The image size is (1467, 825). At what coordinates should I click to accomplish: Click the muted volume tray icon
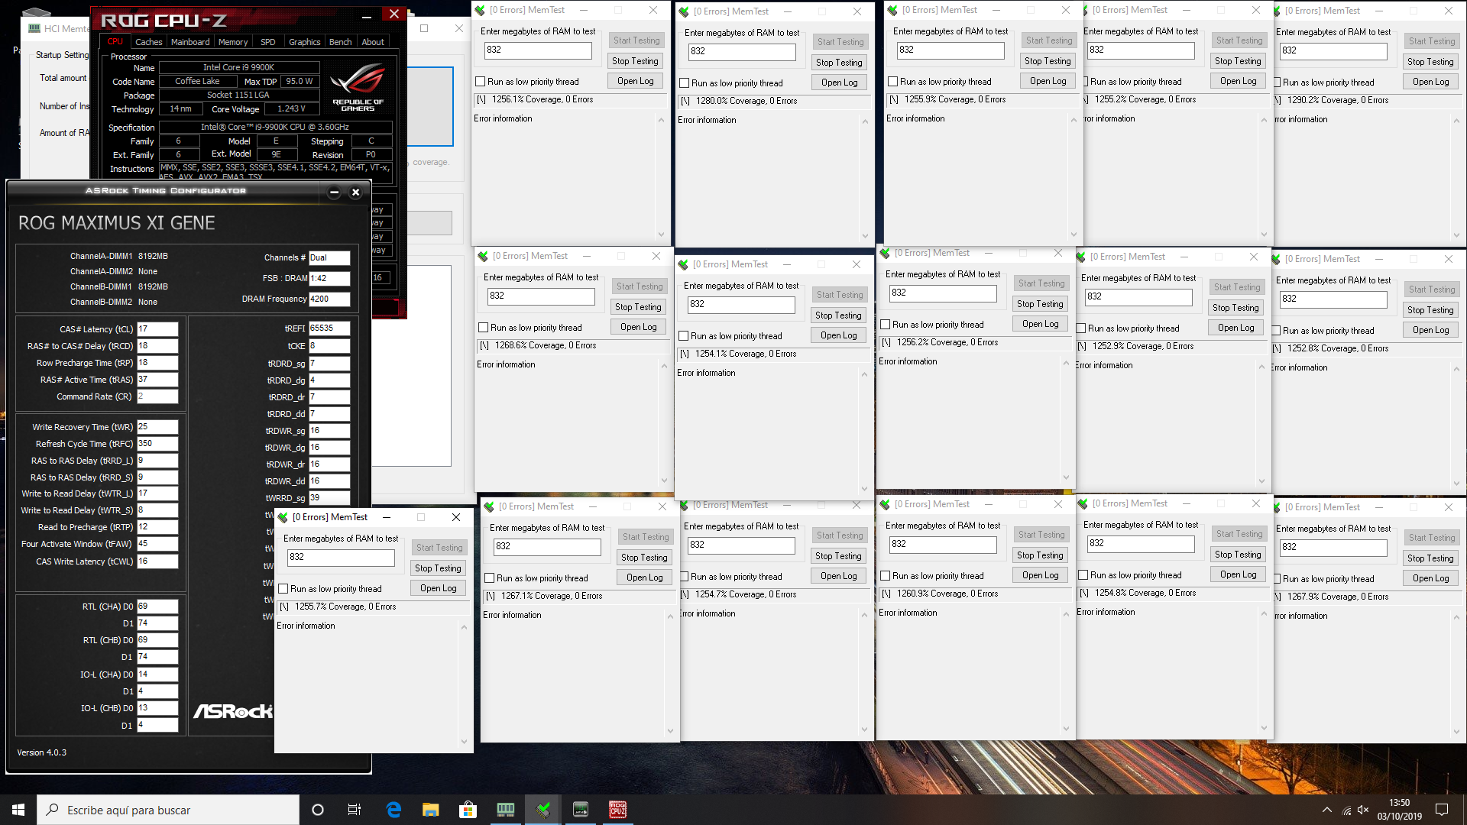(1363, 810)
